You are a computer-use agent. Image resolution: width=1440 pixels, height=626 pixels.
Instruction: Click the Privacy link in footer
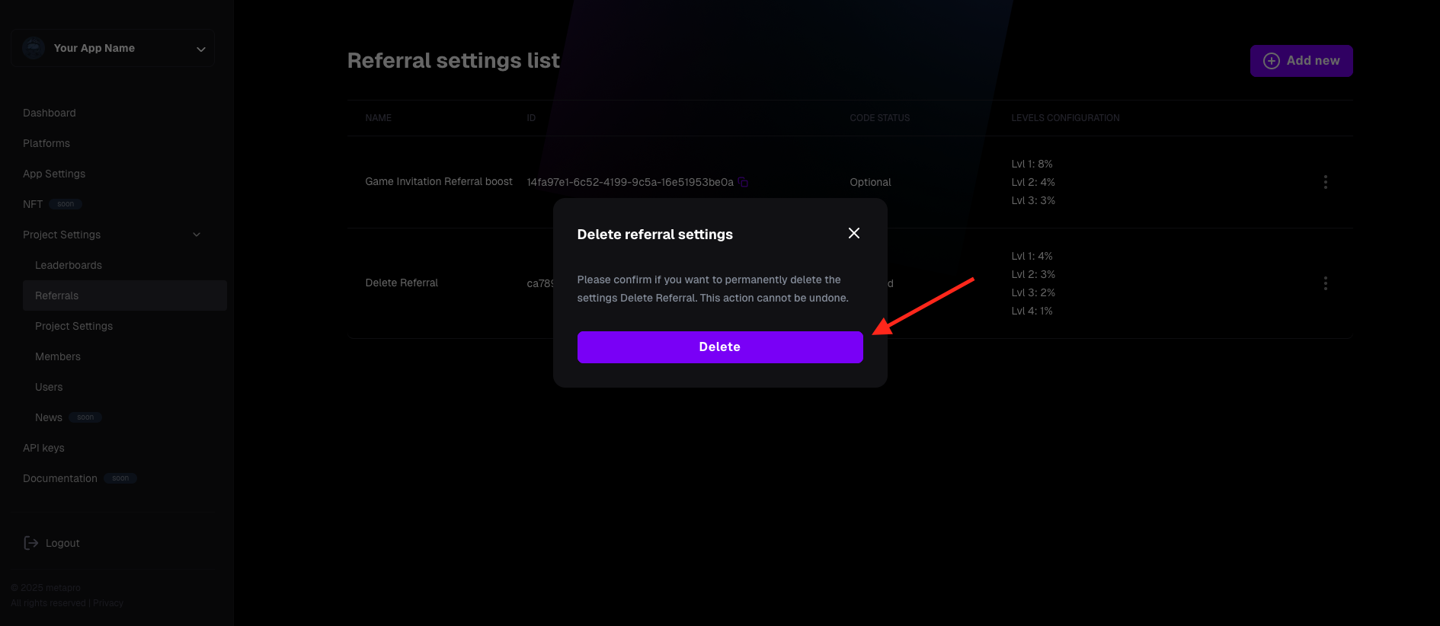[x=108, y=603]
